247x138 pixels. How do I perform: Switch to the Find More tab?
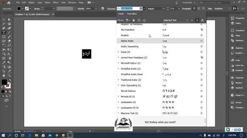coord(132,14)
